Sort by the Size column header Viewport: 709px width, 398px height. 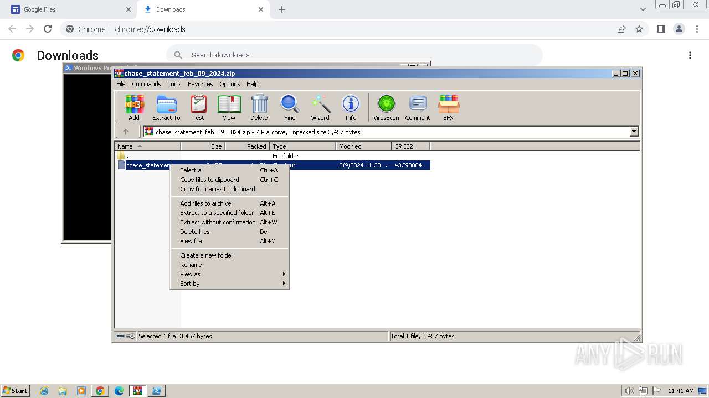click(x=203, y=146)
